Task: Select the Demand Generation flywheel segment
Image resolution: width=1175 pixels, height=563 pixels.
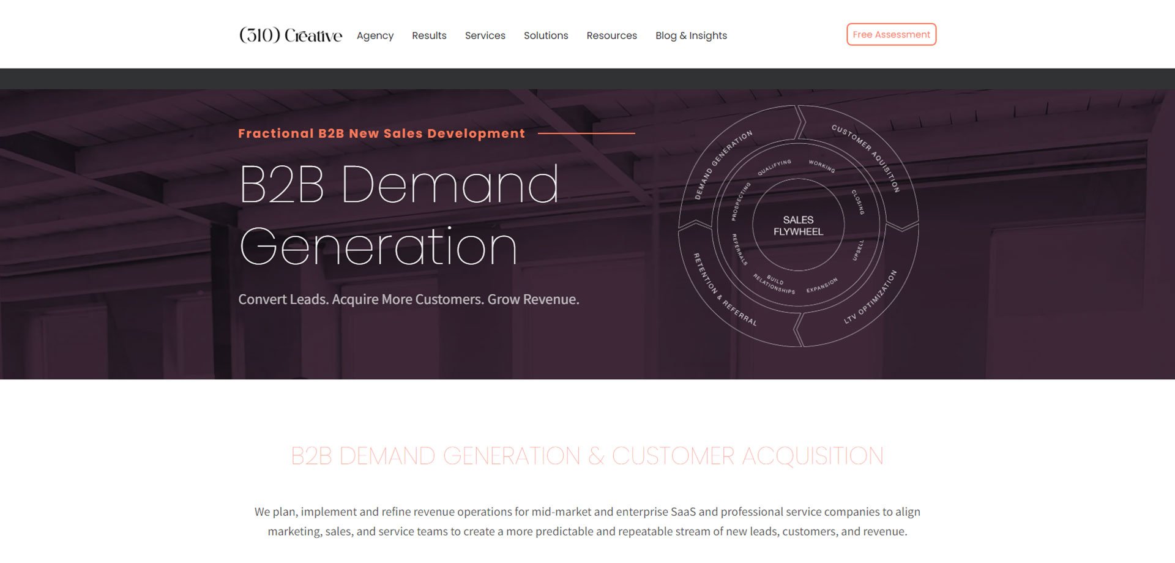Action: coord(723,164)
